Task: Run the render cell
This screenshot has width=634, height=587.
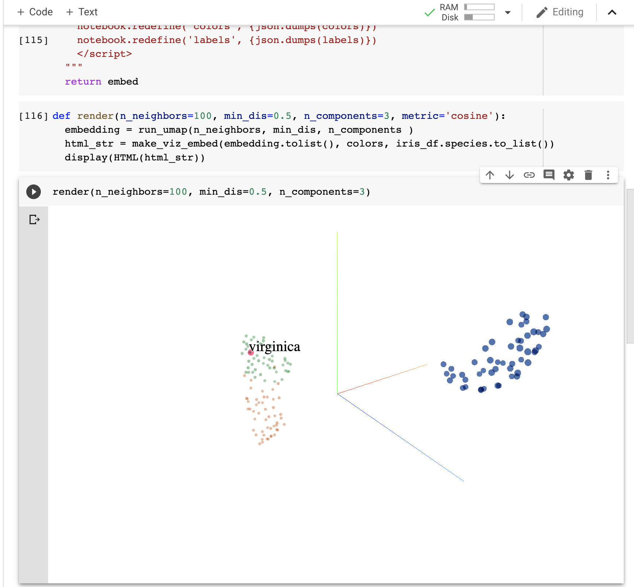Action: tap(34, 192)
